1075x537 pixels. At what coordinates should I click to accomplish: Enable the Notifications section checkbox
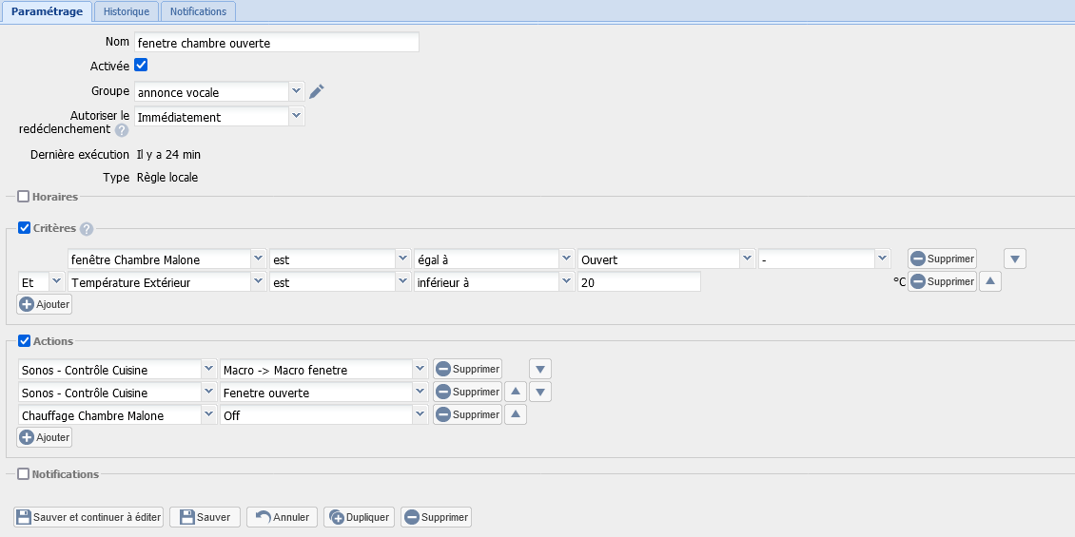24,474
